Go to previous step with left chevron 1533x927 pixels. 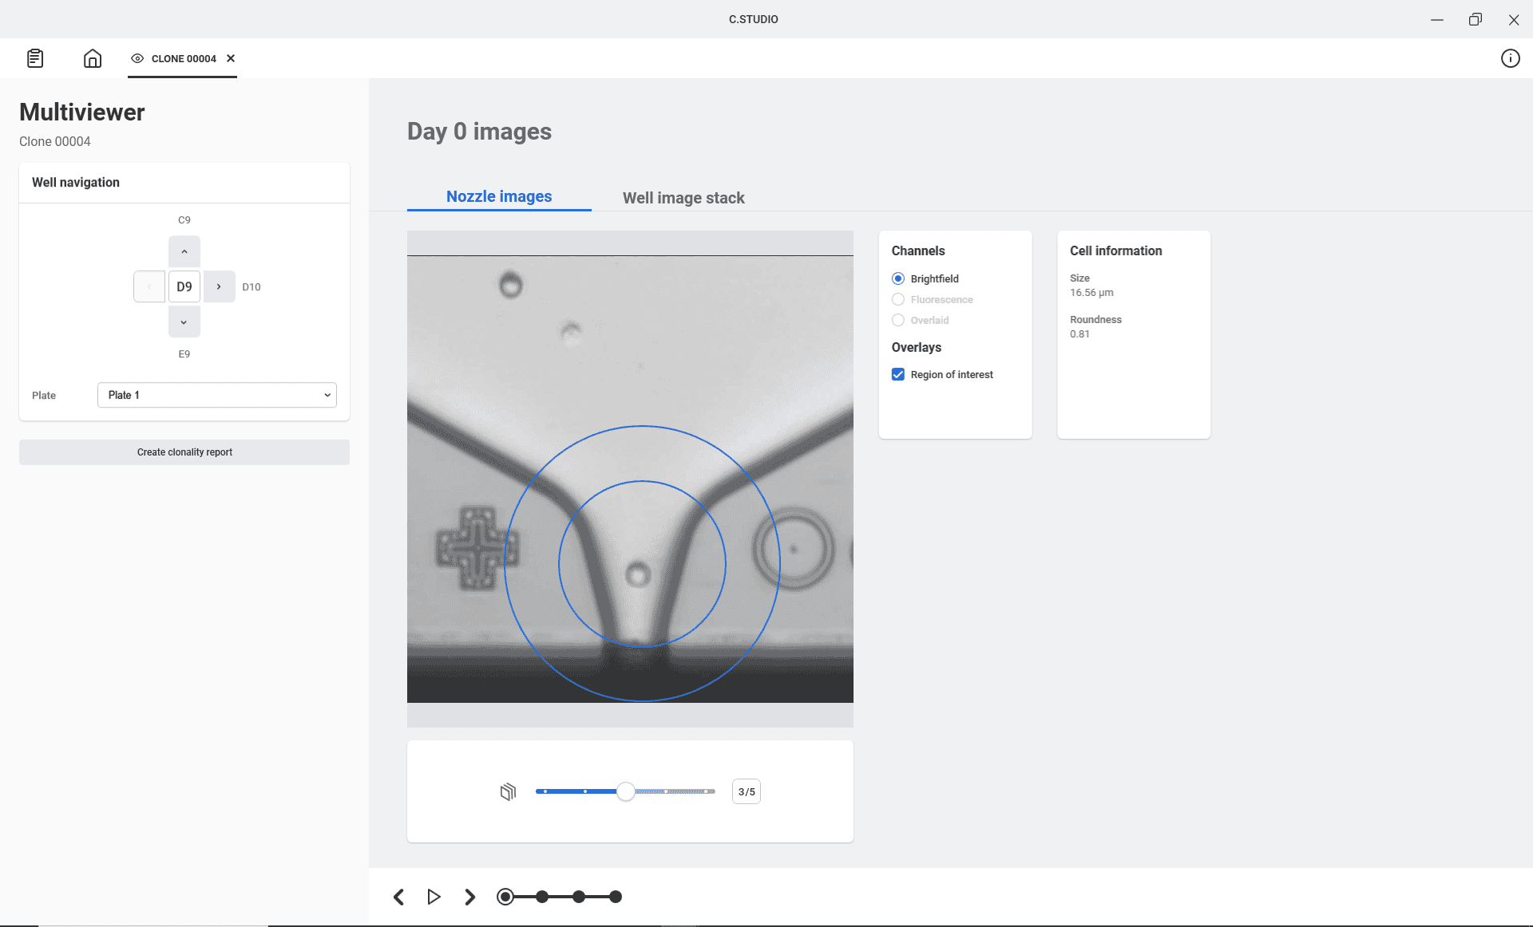[399, 897]
